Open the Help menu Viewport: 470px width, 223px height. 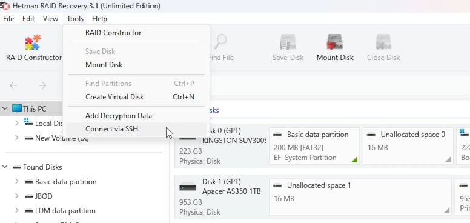[x=99, y=19]
